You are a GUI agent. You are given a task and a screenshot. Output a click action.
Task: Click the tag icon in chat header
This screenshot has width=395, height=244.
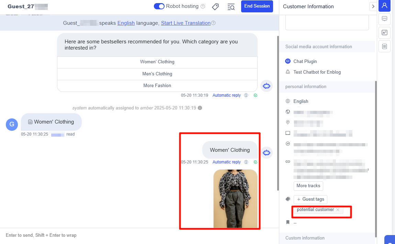coord(215,7)
